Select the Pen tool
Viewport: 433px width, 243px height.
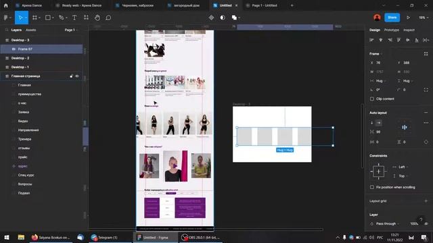coord(62,18)
